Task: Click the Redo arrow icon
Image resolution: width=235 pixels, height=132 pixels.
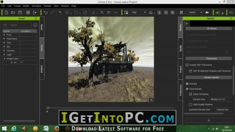Action: 52,13
